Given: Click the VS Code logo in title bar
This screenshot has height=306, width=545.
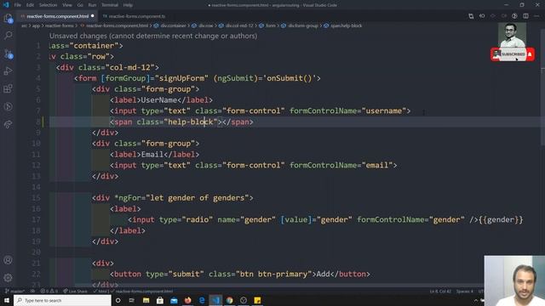Looking at the screenshot, I should [6, 5].
